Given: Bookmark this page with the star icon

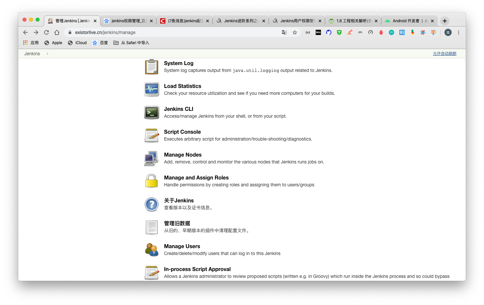Looking at the screenshot, I should pos(295,32).
